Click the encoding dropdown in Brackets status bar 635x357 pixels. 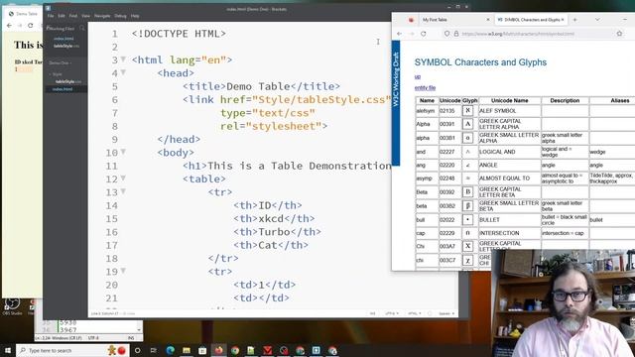[x=391, y=313]
